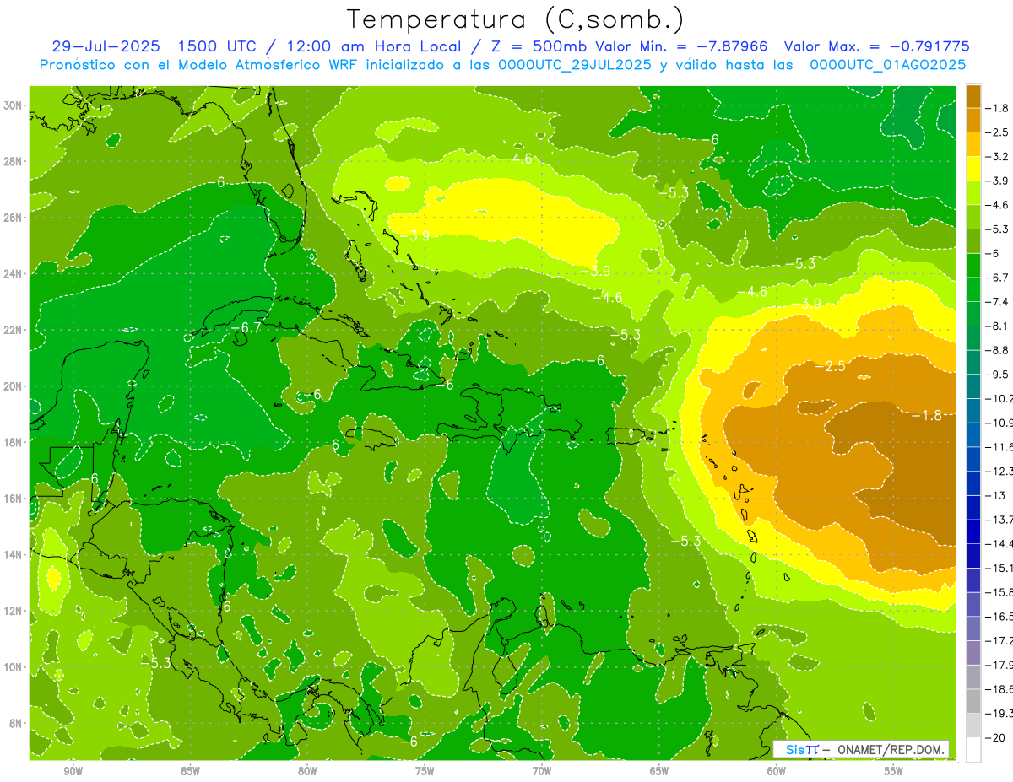Screen dimensions: 1013x782
Task: Click the '28N' latitude axis label
Action: pos(13,161)
